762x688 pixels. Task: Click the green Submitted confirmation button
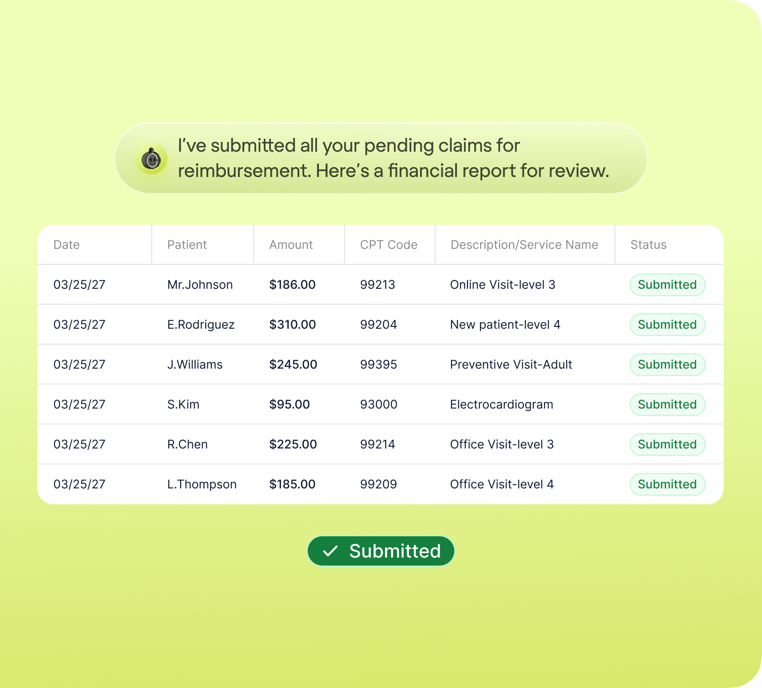(x=381, y=551)
